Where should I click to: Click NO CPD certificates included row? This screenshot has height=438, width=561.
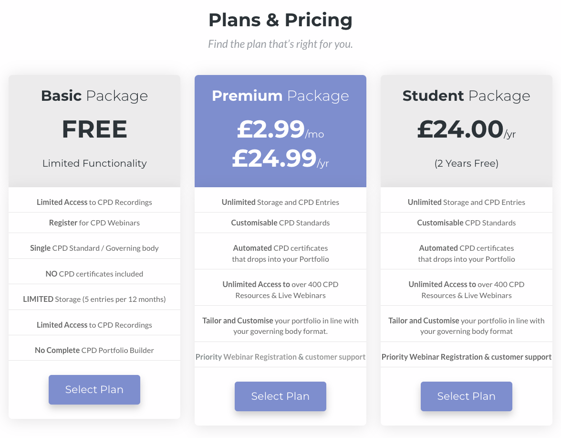[94, 274]
